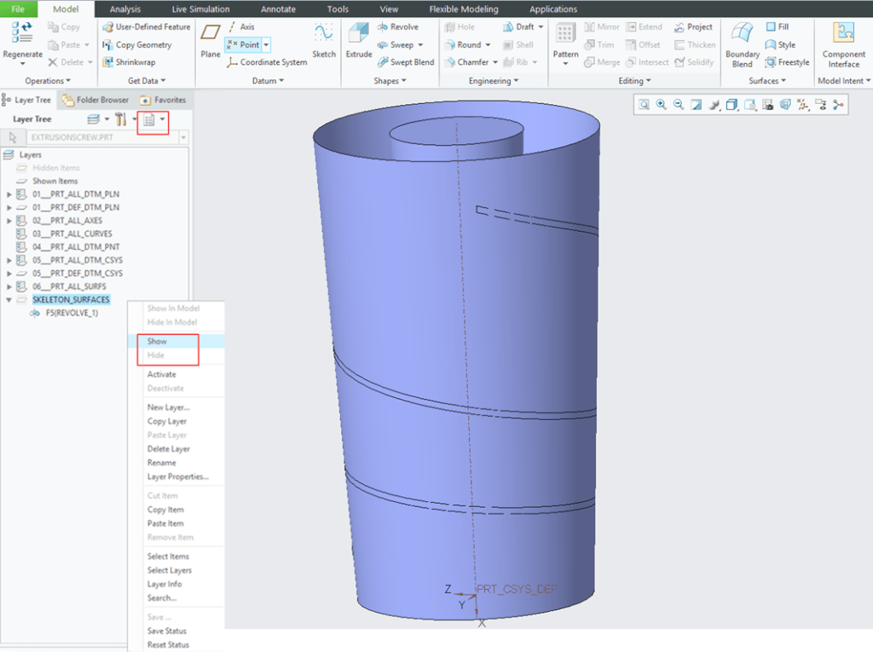Switch to the Analysis ribbon tab

(x=125, y=9)
